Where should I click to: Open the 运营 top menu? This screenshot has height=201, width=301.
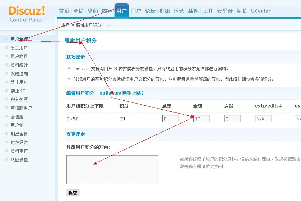[179, 11]
